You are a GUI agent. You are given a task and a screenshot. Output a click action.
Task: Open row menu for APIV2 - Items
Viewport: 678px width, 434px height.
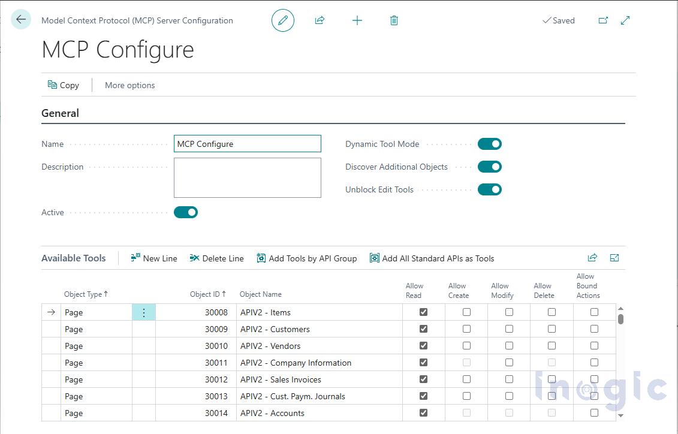[x=144, y=312]
